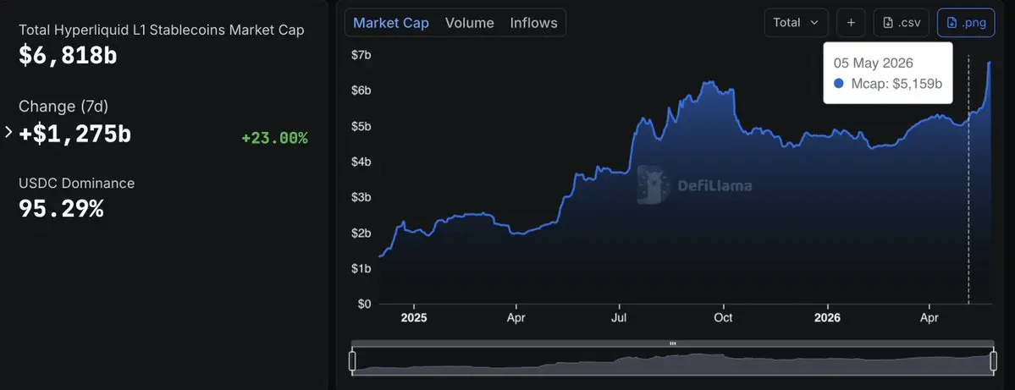Click the $1b y-axis label
This screenshot has width=1015, height=390.
click(361, 268)
